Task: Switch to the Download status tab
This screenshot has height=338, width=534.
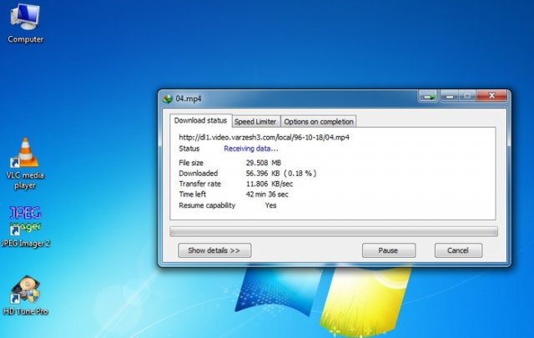Action: pyautogui.click(x=200, y=121)
